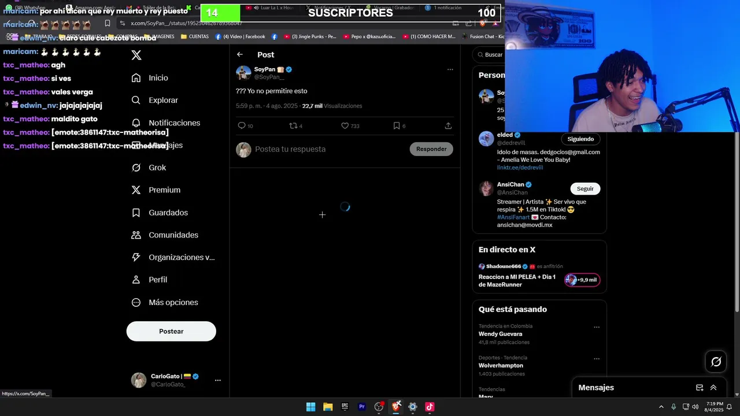The image size is (740, 416).
Task: Open the Video | Facebook bookmark
Action: click(240, 36)
